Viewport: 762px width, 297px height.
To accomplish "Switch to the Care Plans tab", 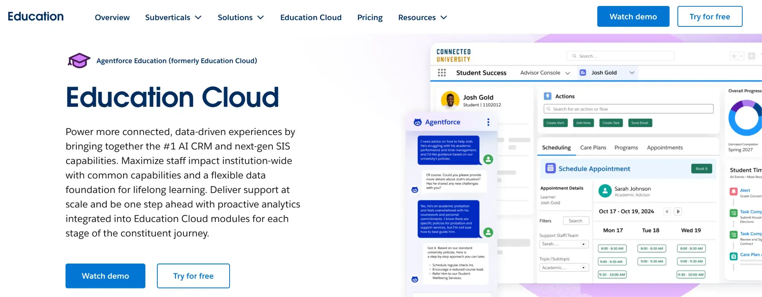I will point(593,148).
